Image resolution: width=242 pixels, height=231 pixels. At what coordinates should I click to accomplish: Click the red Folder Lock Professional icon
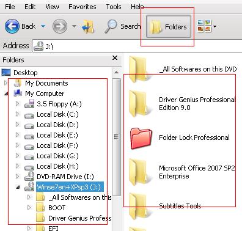[141, 138]
